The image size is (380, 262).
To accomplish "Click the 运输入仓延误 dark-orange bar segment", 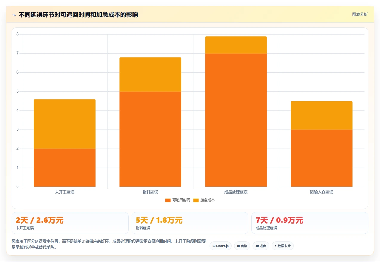I will (x=321, y=158).
